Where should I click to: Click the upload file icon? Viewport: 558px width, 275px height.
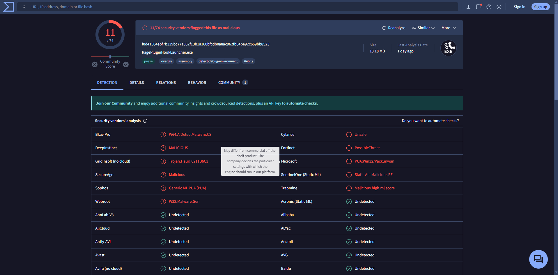tap(468, 7)
